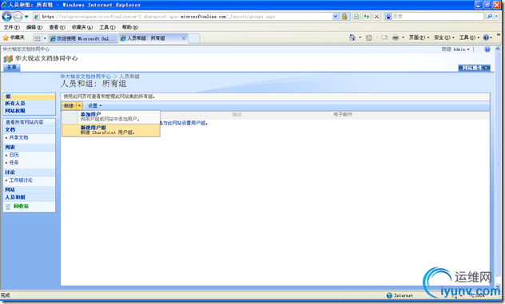Viewport: 505px width, 304px height.
Task: Click the 华大锐志文档协同中心 breadcrumb link
Action: (85, 77)
